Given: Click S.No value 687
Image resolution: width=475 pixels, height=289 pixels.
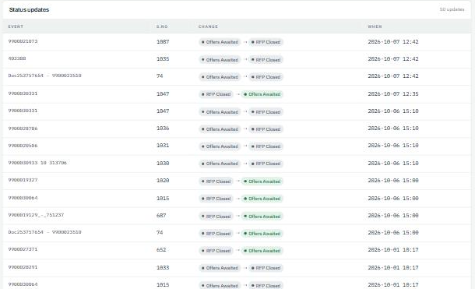Looking at the screenshot, I should point(161,215).
